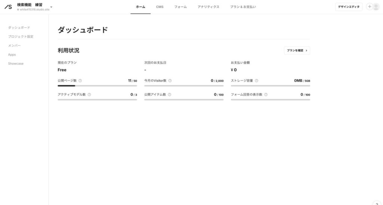Expand the project name dropdown chevron
The height and width of the screenshot is (205, 383).
click(51, 7)
